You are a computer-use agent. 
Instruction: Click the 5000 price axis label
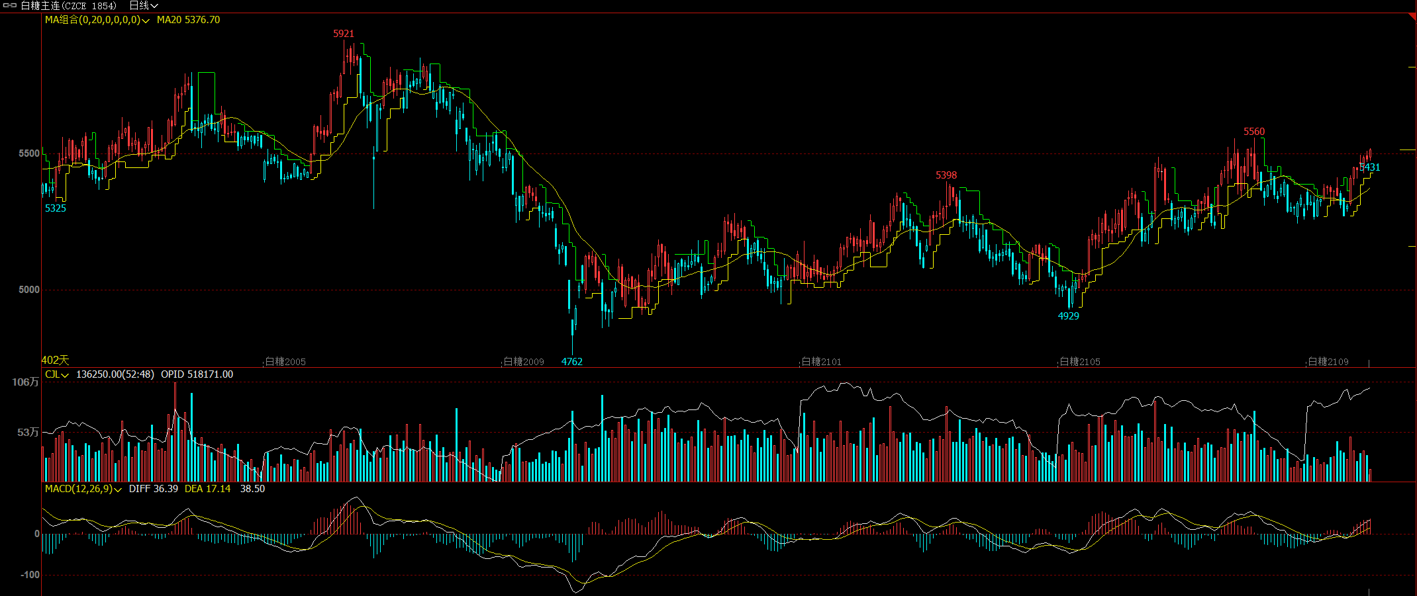pyautogui.click(x=29, y=290)
